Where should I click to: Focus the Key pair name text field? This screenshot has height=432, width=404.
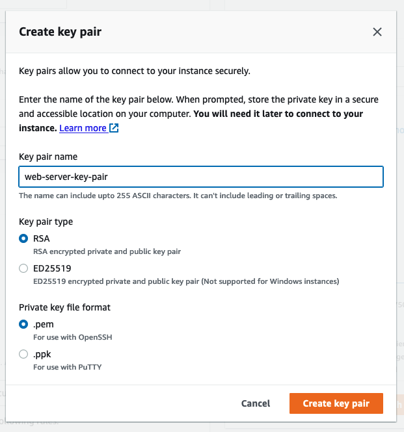point(200,177)
